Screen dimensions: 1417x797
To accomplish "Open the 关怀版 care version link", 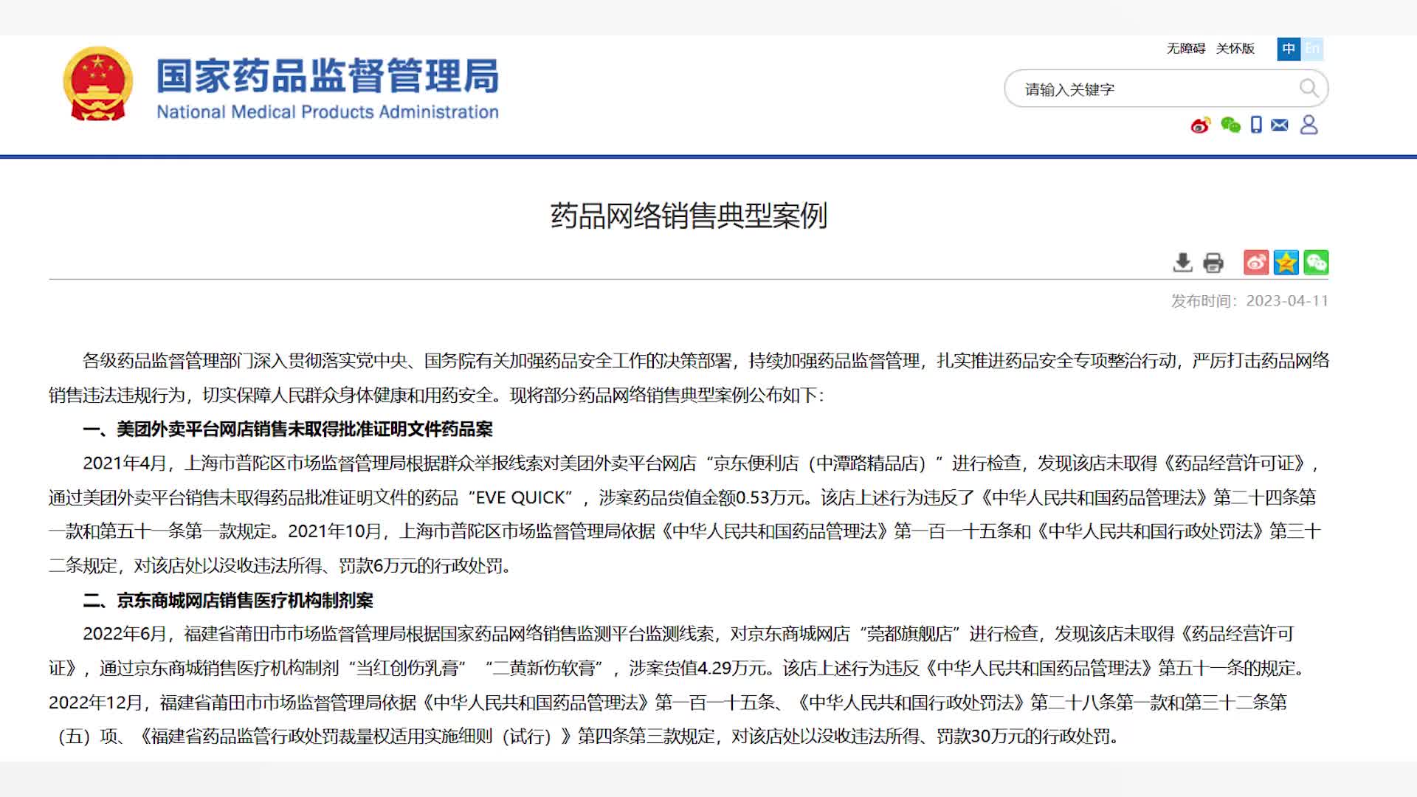I will pyautogui.click(x=1235, y=49).
